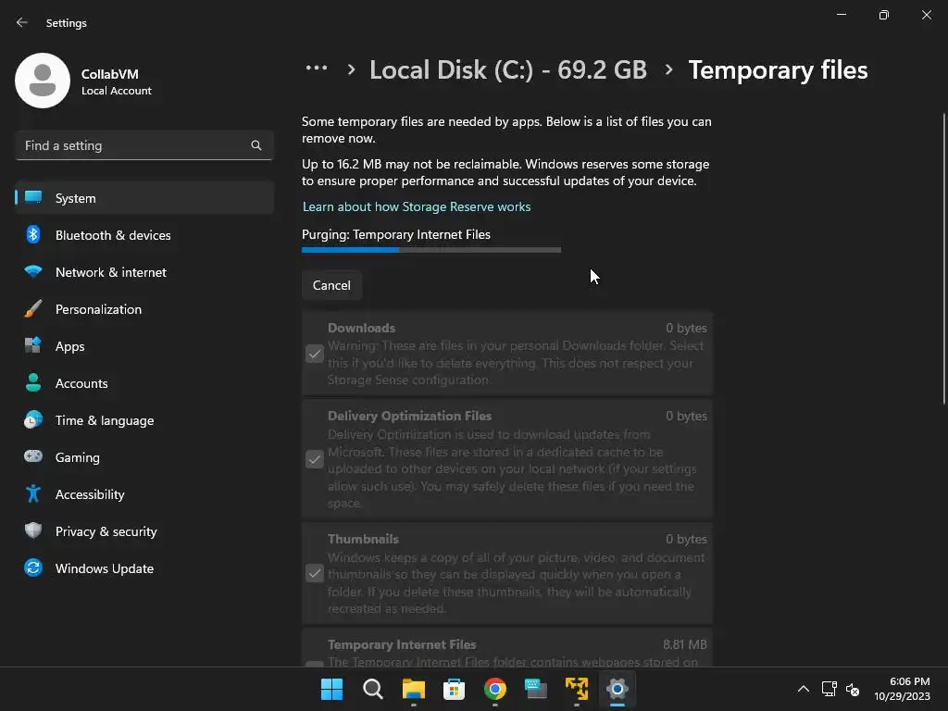Show hidden icons in system tray
948x711 pixels.
click(803, 689)
